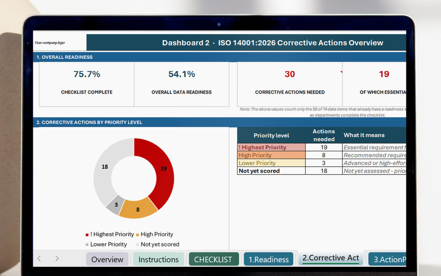Image resolution: width=441 pixels, height=276 pixels.
Task: Click the 75.7% checklist complete value
Action: [87, 74]
